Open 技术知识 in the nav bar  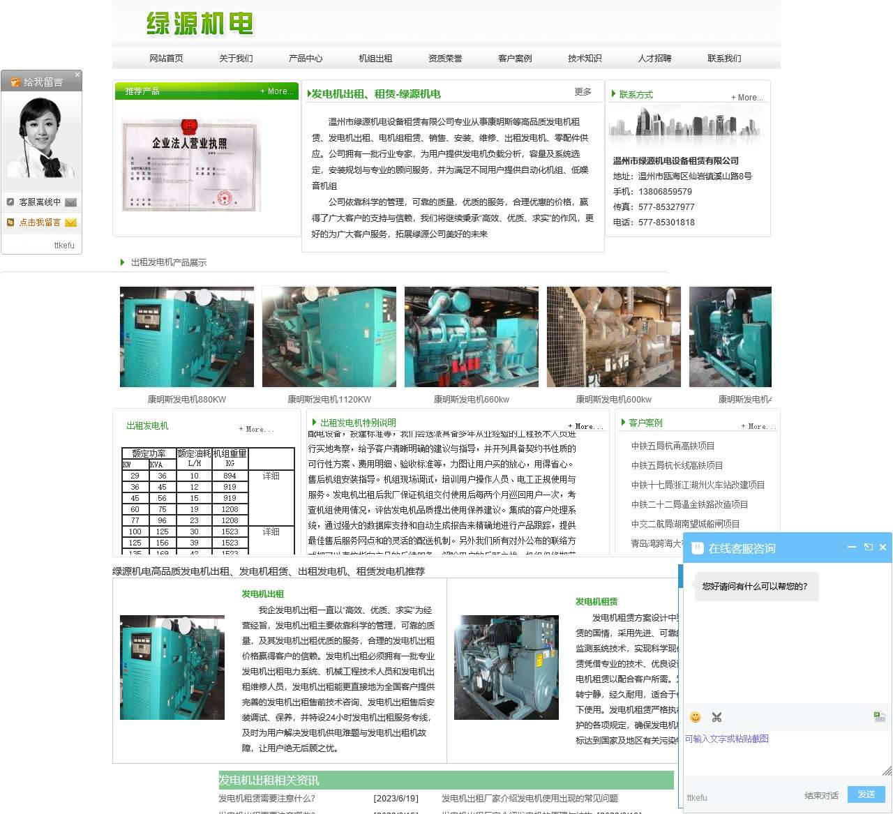(x=585, y=59)
